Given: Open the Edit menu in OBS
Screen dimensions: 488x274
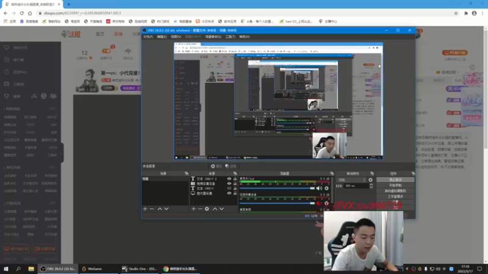Looking at the screenshot, I should point(162,37).
